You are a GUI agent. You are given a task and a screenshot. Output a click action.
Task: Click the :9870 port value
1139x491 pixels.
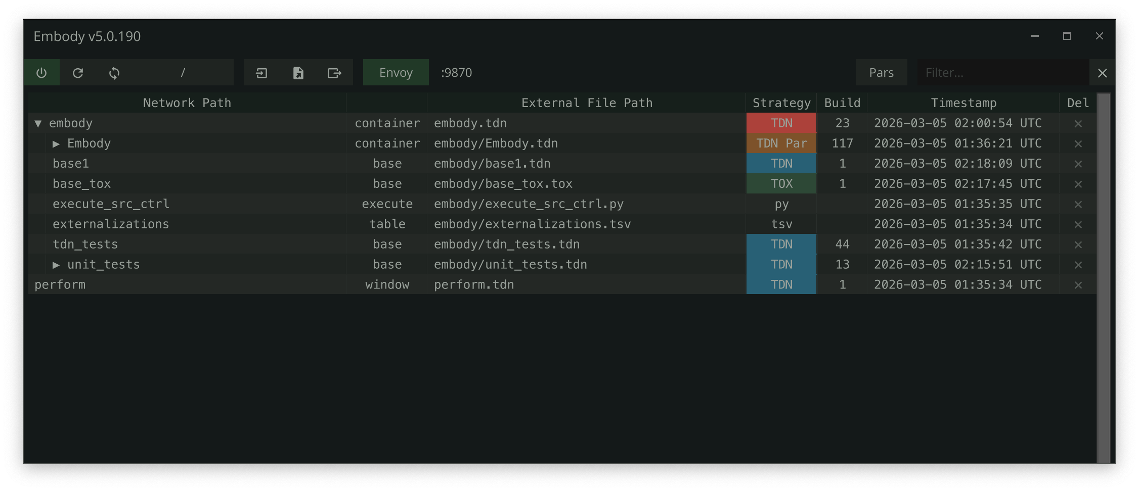(456, 73)
